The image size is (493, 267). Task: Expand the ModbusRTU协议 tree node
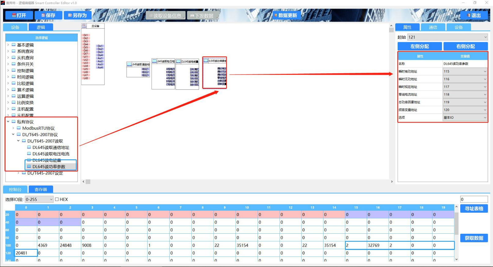pos(13,128)
